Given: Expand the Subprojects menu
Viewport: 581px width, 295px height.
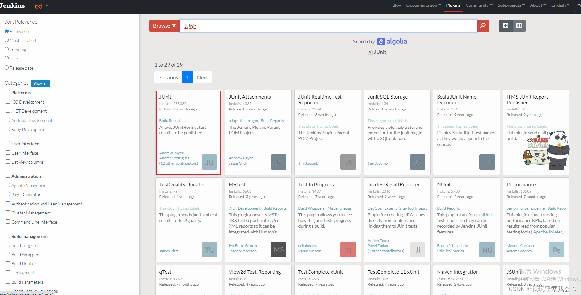Looking at the screenshot, I should pos(511,5).
